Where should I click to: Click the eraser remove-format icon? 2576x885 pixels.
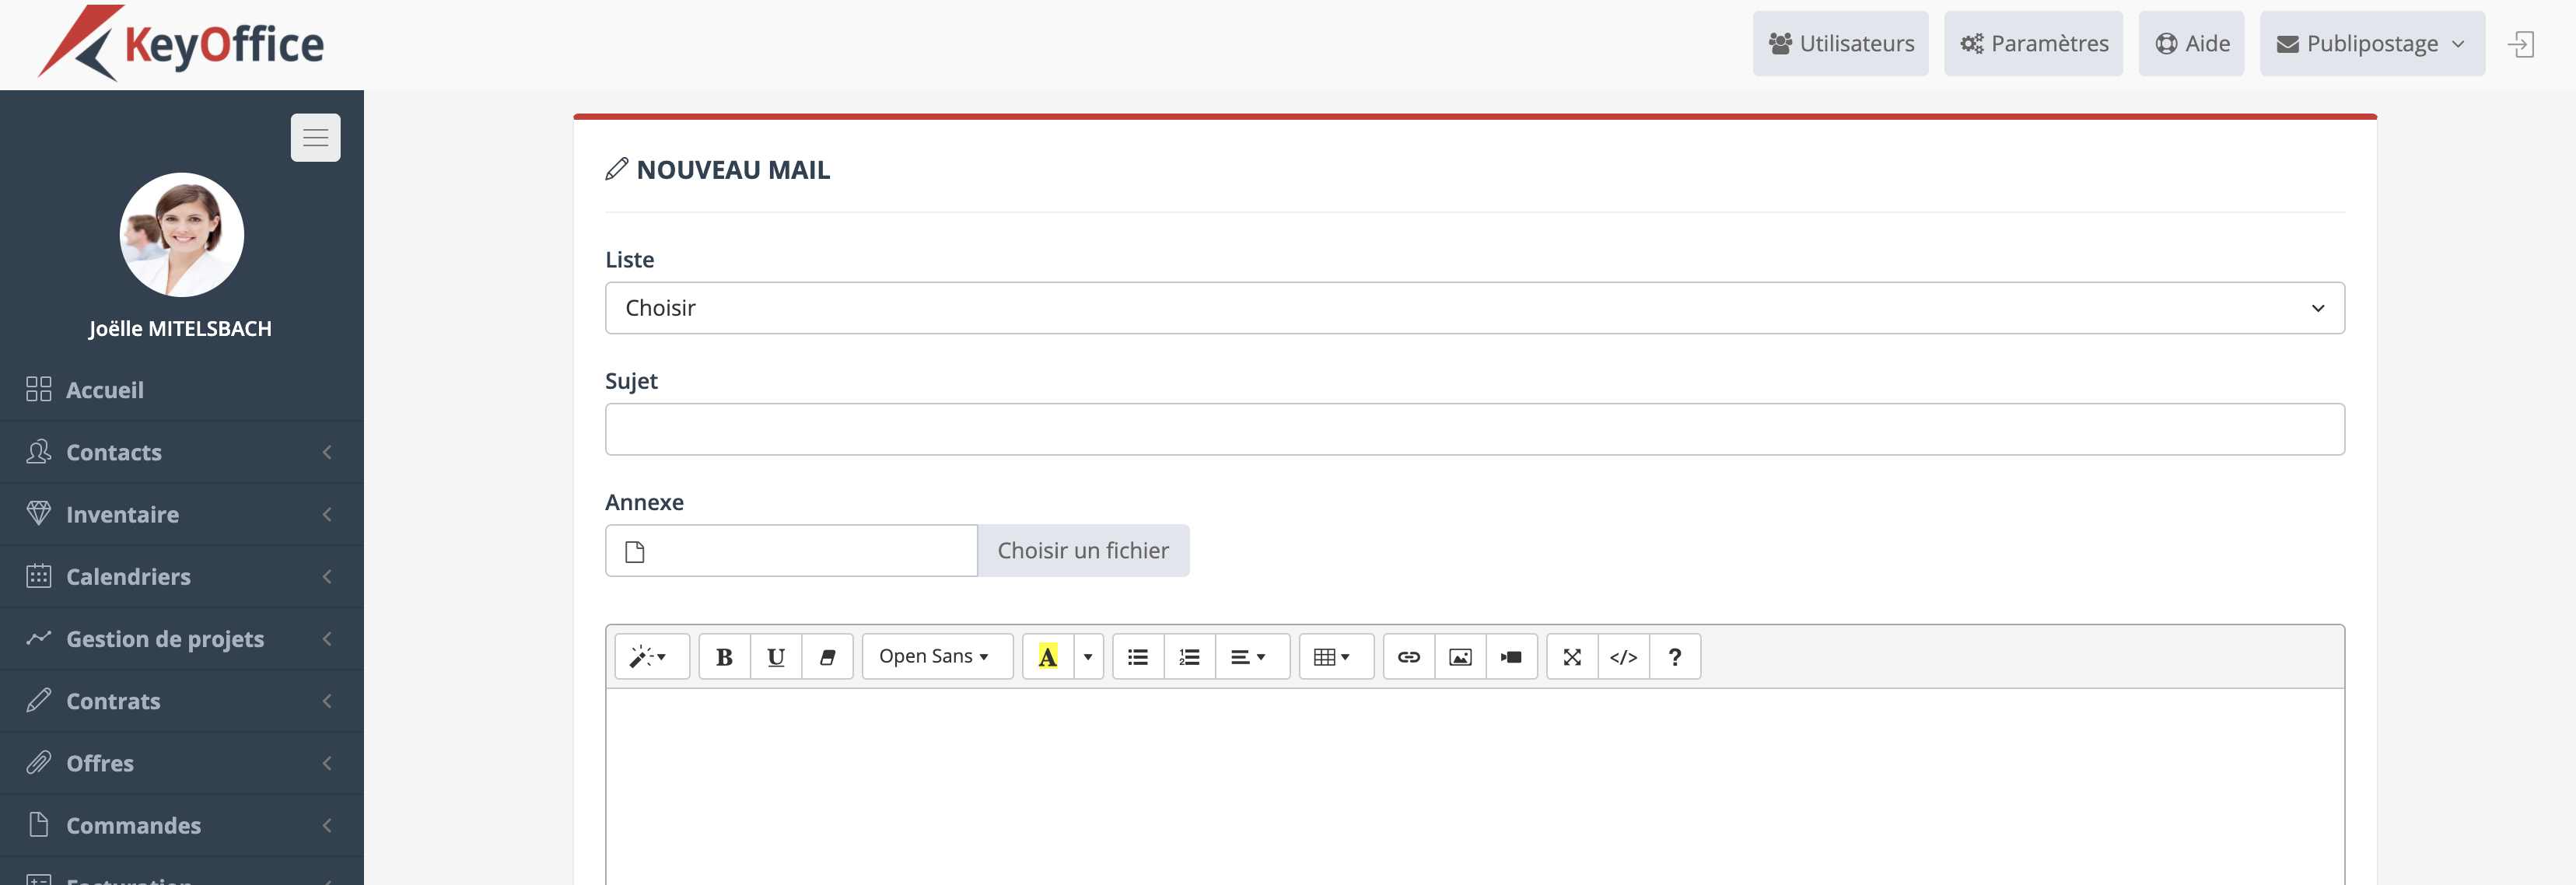click(x=827, y=657)
